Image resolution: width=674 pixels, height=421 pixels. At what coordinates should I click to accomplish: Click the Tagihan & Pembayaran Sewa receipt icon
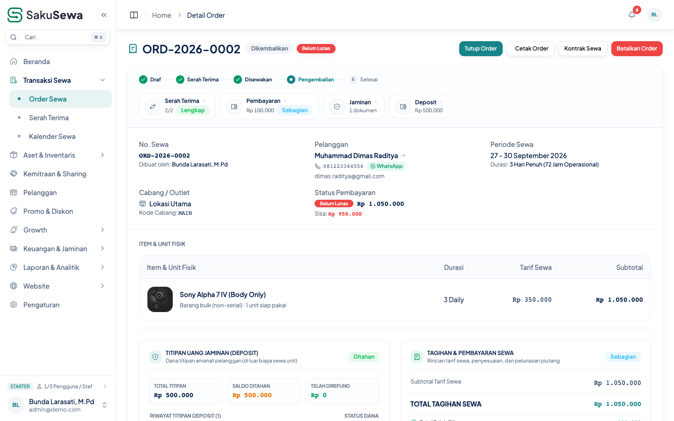pos(417,357)
